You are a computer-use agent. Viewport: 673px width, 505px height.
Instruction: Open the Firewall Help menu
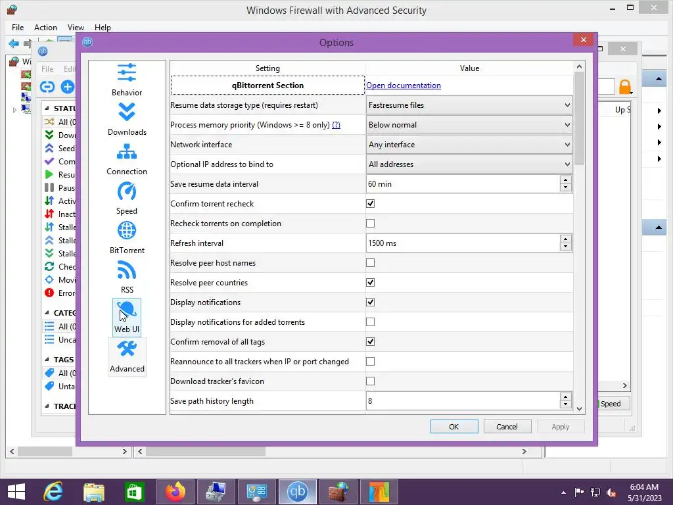click(x=103, y=28)
